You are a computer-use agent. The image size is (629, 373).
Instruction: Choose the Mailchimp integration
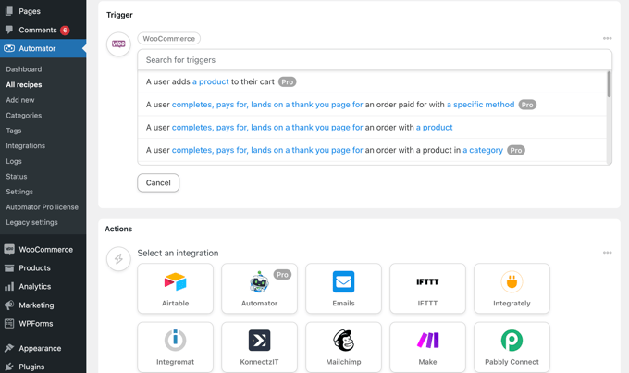point(343,346)
